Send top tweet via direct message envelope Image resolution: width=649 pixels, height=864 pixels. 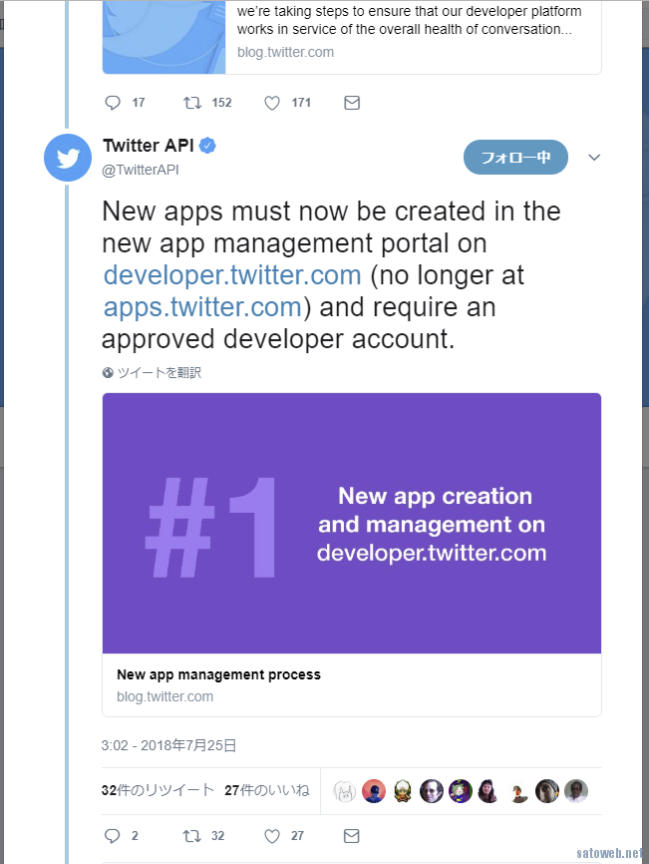(x=352, y=103)
